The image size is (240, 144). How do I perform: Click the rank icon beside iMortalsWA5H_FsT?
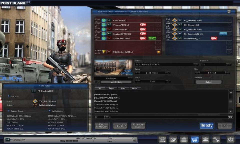180,38
